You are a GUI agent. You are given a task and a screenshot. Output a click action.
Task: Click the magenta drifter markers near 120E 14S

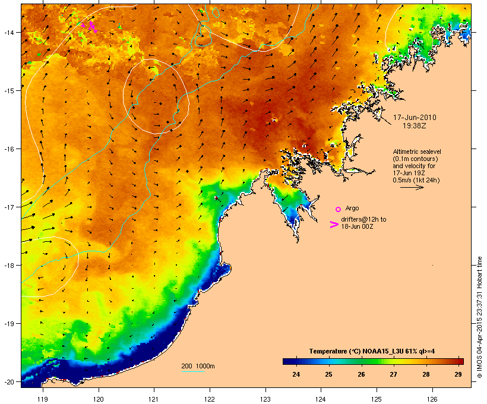tap(90, 26)
